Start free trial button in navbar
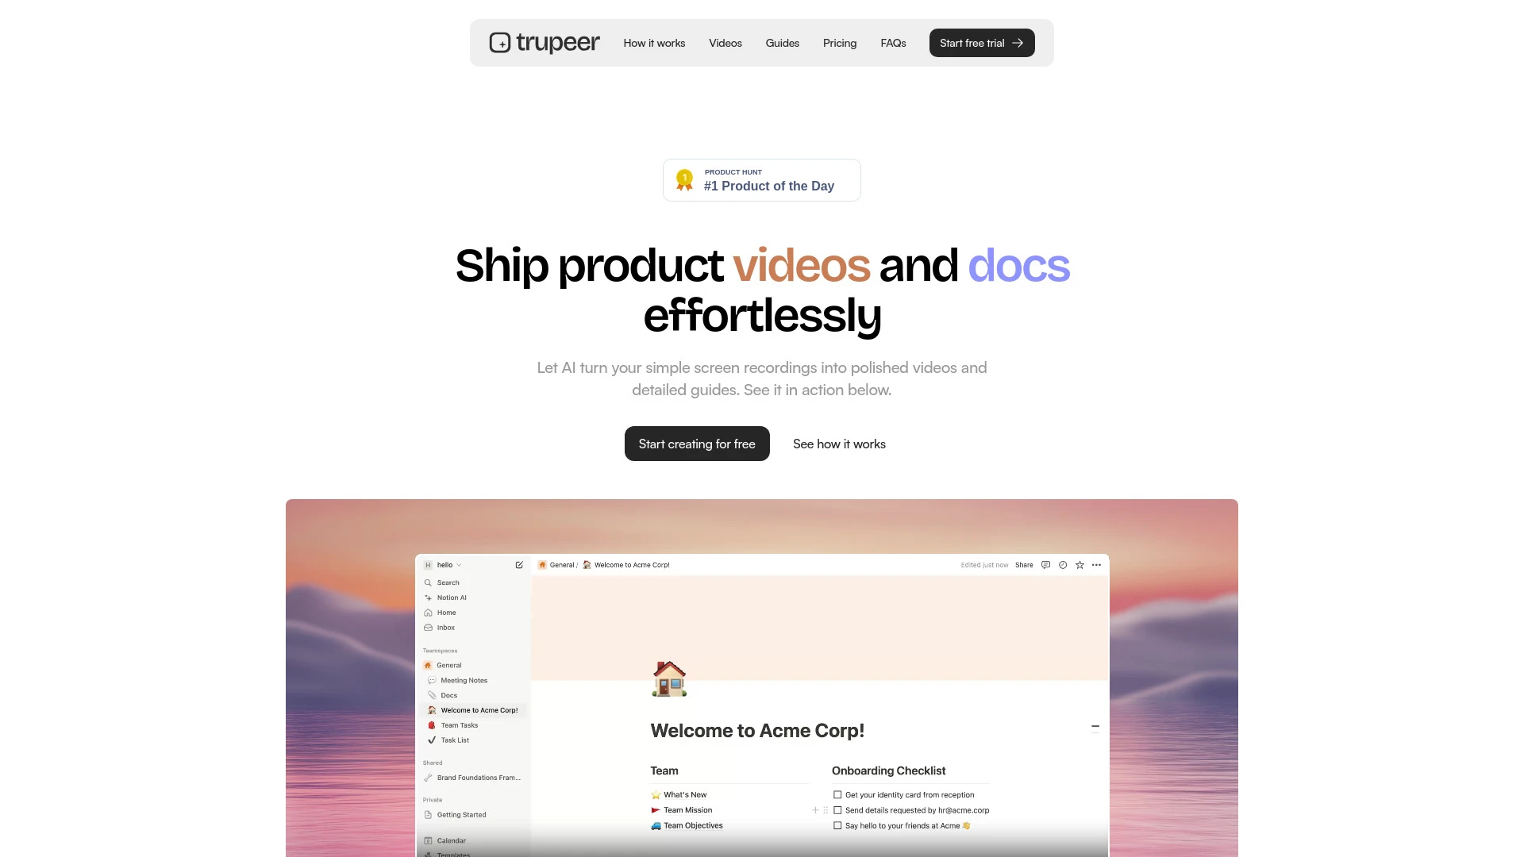The width and height of the screenshot is (1524, 857). pyautogui.click(x=981, y=43)
